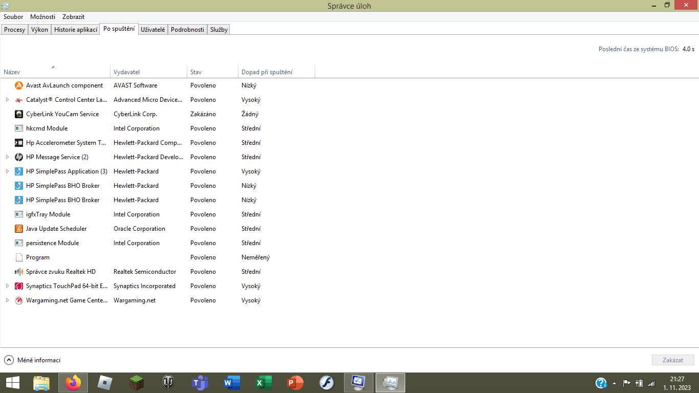The width and height of the screenshot is (699, 393).
Task: Click the AVAST Software publisher cell
Action: (135, 85)
